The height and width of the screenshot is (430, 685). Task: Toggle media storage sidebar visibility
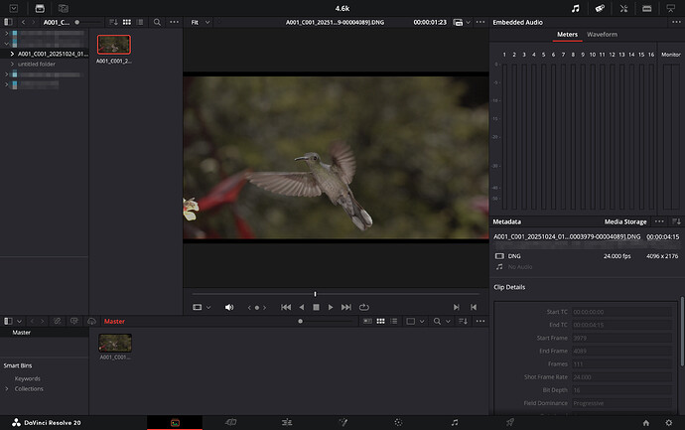(8, 22)
